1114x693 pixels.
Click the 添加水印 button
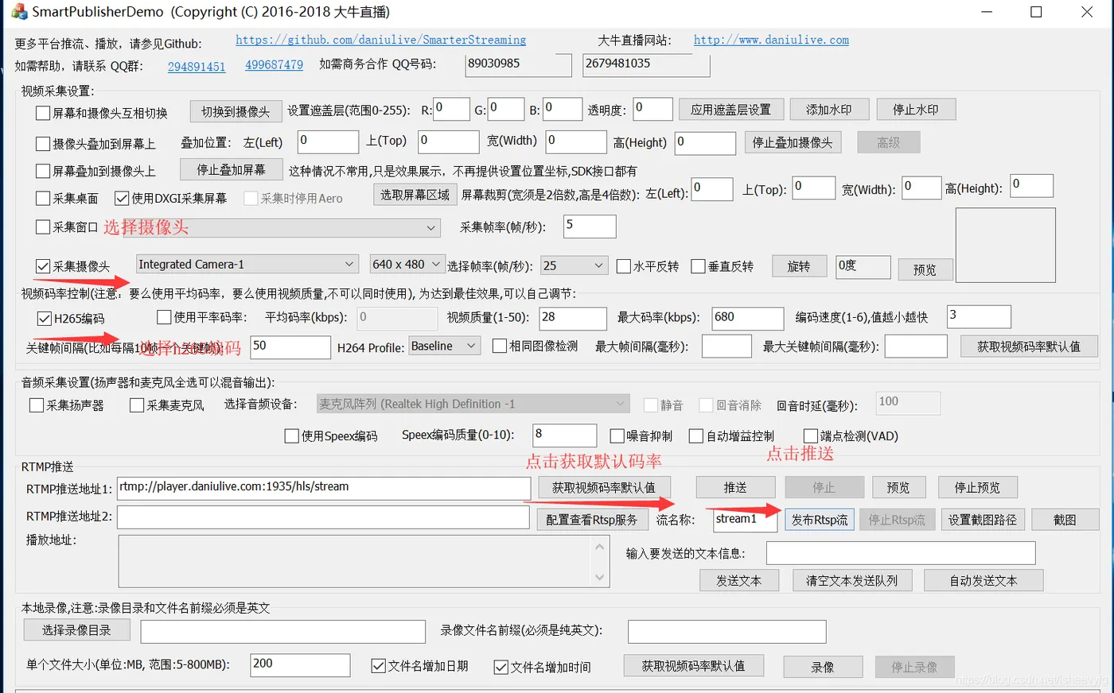[828, 110]
